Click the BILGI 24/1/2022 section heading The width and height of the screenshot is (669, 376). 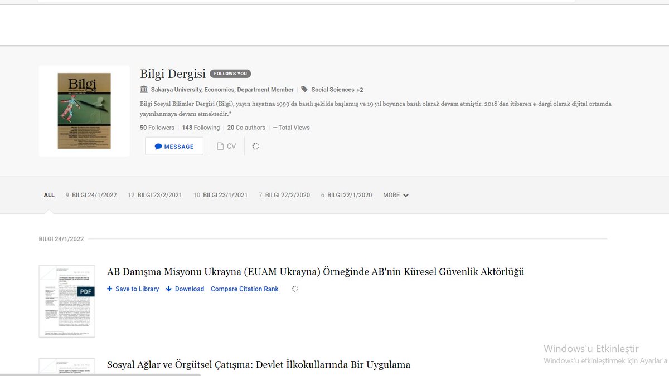pos(61,239)
